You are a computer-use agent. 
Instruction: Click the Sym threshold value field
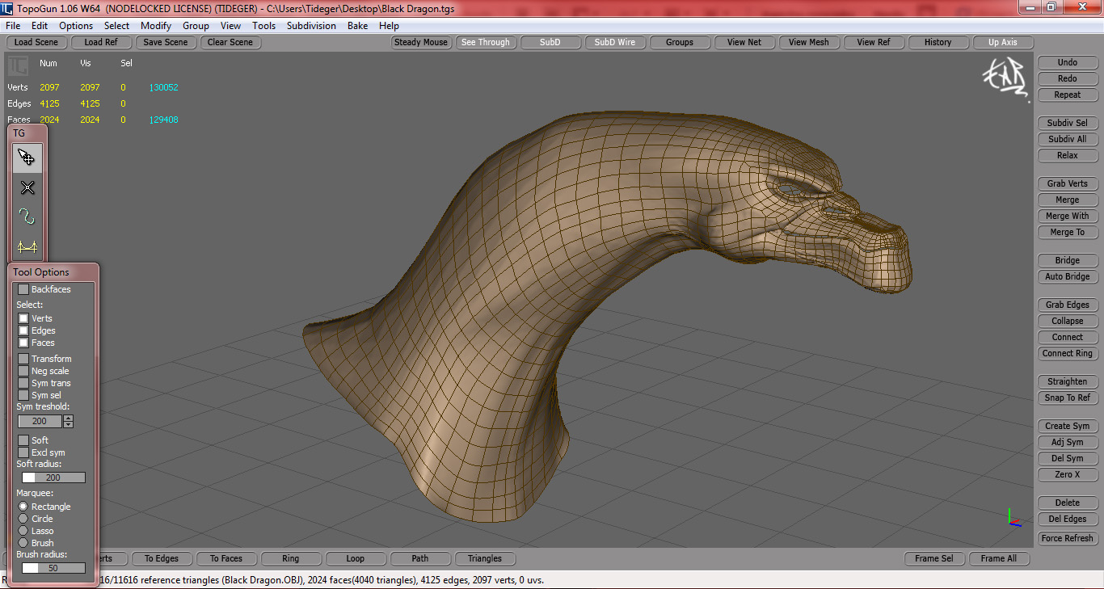[x=40, y=422]
